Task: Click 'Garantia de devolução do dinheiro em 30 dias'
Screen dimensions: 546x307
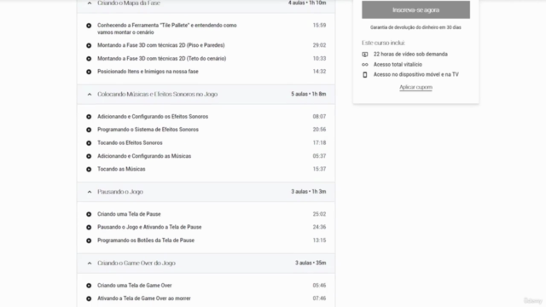Action: [415, 27]
